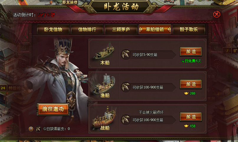238x142 pixels.
Task: Open the 骰子取乐 dice tab
Action: pos(189,29)
